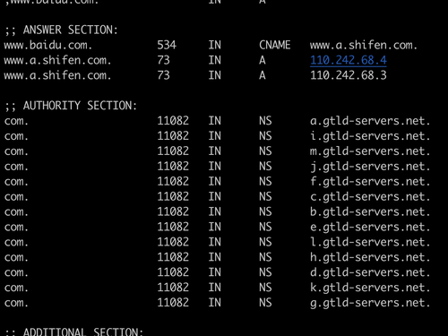This screenshot has height=336, width=448.
Task: Select the www.a.shifen.com. CNAME target
Action: tap(364, 46)
